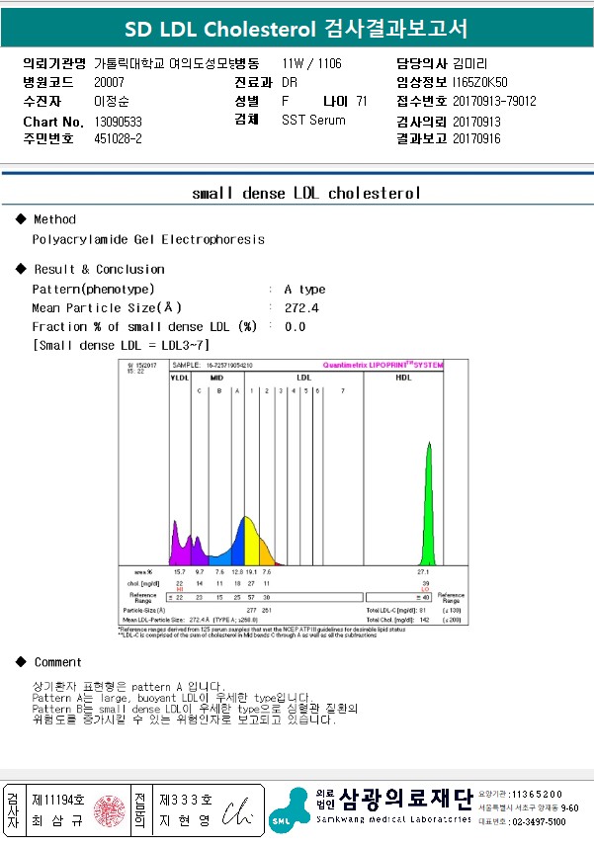Click the ward value 11W / 1106

point(311,64)
